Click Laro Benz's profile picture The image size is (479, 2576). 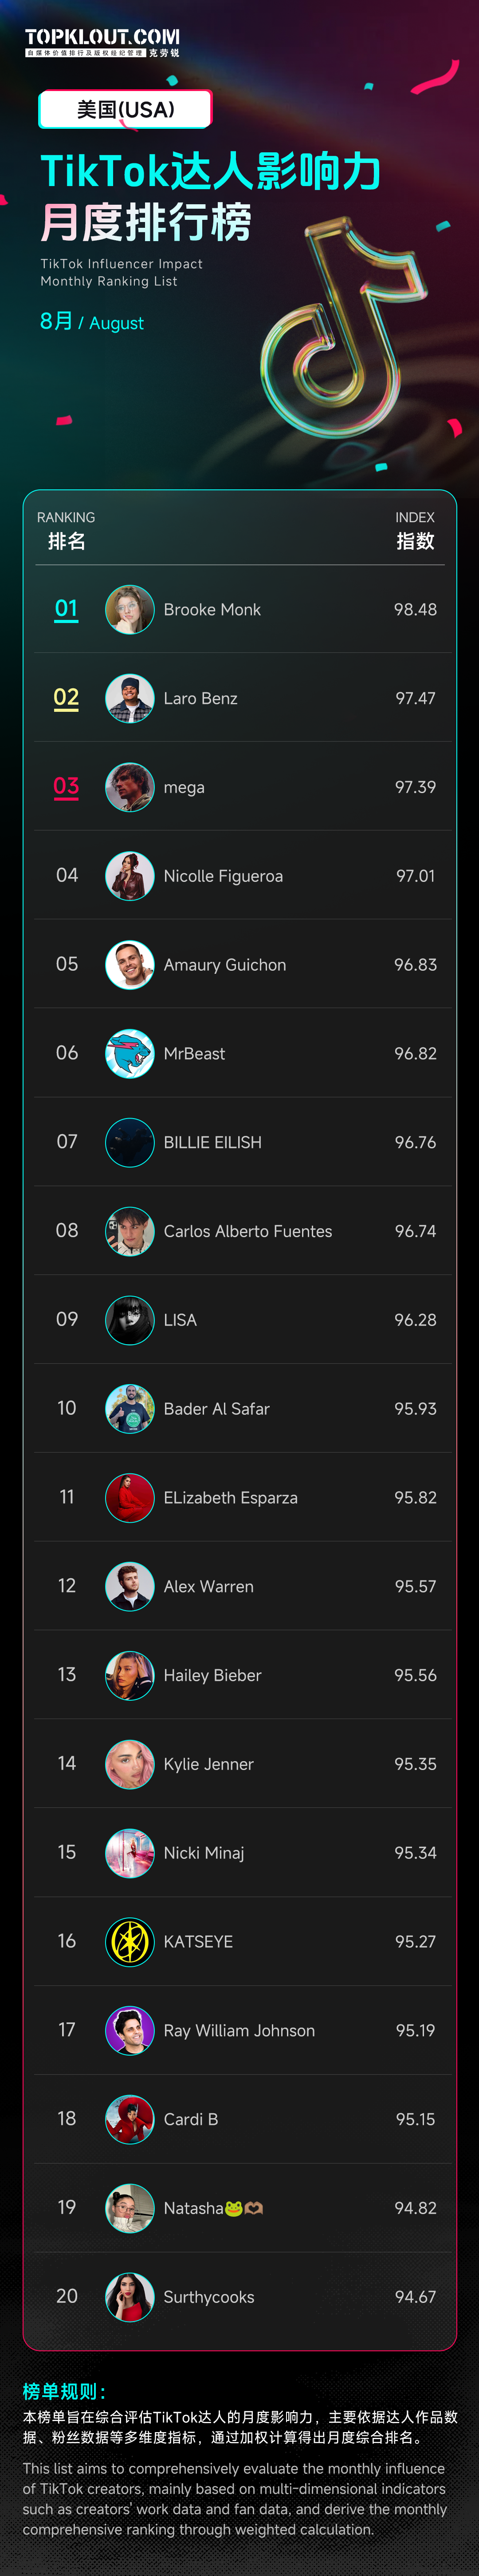point(130,698)
